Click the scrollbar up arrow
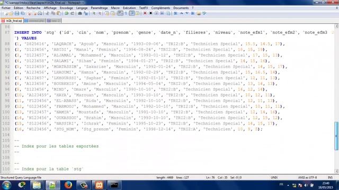The image size is (339, 190). click(336, 26)
